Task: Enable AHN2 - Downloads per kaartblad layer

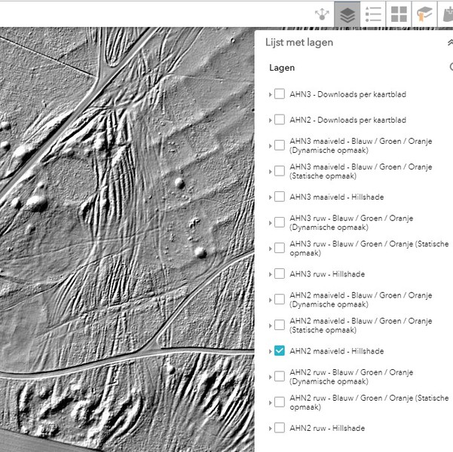Action: pyautogui.click(x=280, y=120)
